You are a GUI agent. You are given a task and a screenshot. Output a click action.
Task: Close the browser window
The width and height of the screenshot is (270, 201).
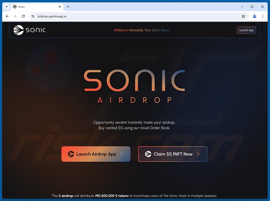262,7
